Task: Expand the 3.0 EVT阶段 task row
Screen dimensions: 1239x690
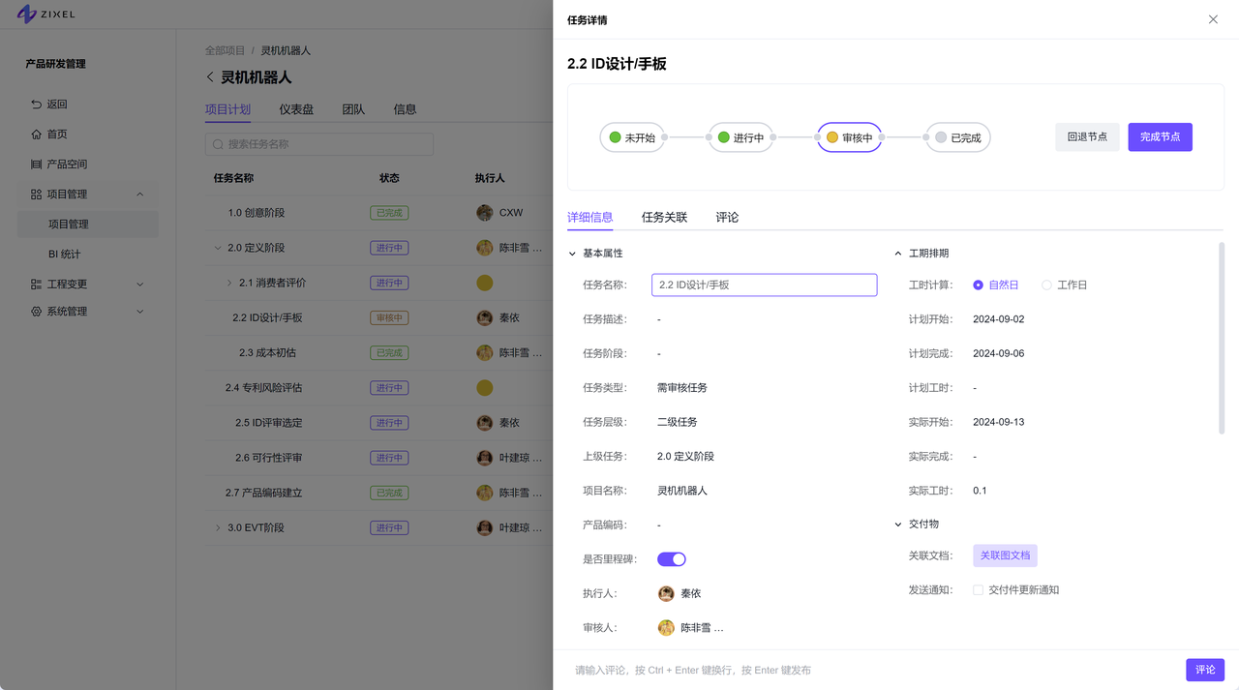Action: pyautogui.click(x=218, y=528)
